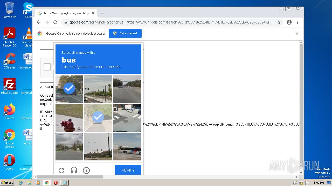This screenshot has height=186, width=332.
Task: Click Set as default button
Action: click(x=125, y=33)
